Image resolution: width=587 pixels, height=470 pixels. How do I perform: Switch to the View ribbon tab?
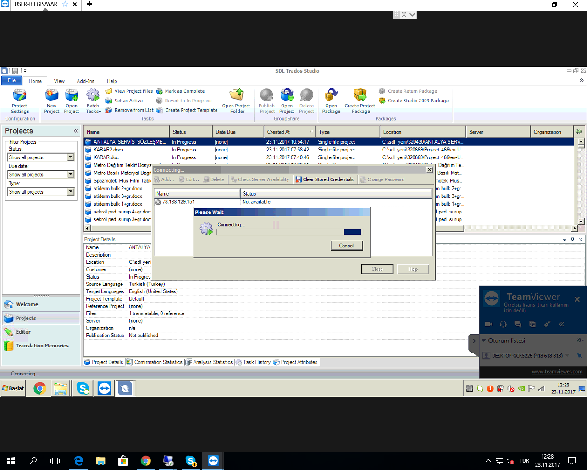(59, 81)
